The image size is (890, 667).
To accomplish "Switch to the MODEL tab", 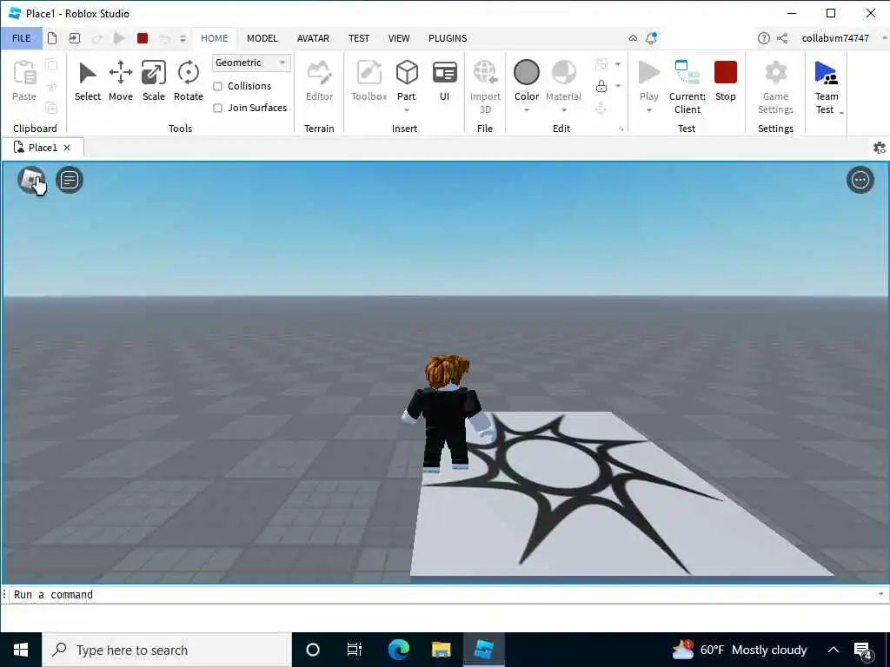I will pyautogui.click(x=262, y=38).
